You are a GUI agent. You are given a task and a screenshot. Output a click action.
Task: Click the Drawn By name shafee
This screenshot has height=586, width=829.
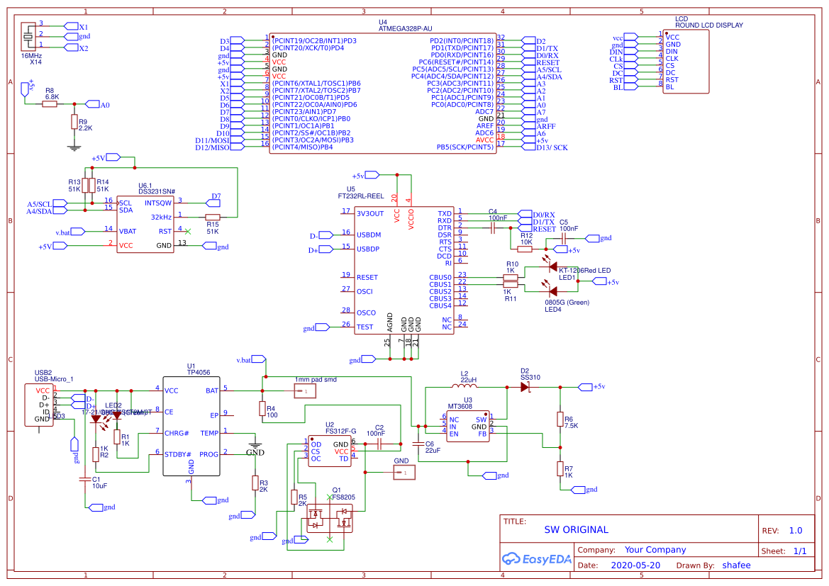736,565
